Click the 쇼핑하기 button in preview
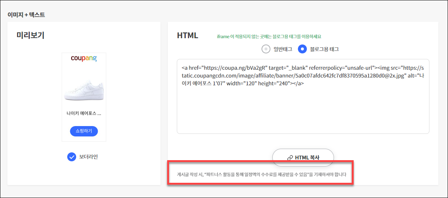 (84, 131)
